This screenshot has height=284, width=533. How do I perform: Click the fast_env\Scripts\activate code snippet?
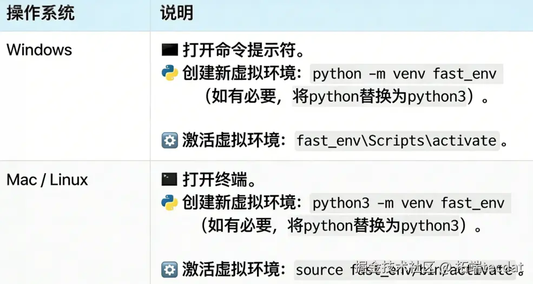point(396,141)
